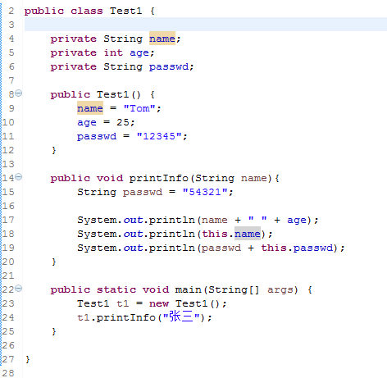
Task: Click 'main' in the main method signature
Action: click(x=188, y=289)
